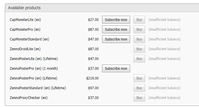The width and height of the screenshot is (199, 107).
Task: Subscribe now to ZennoPosterPro (1 month)
Action: point(116,68)
